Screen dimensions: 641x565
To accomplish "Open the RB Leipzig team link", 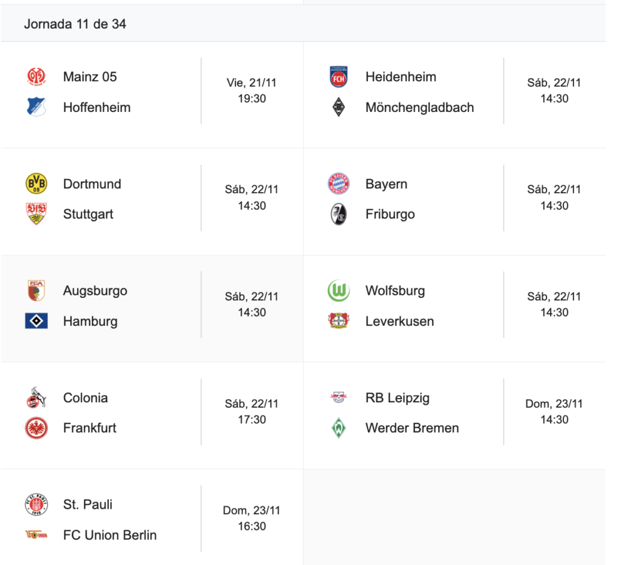I will (397, 398).
